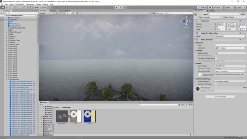Click the Play button
The width and height of the screenshot is (247, 139).
117,7
